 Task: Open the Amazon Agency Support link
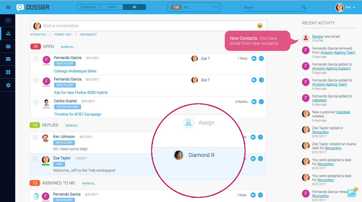[x=331, y=69]
